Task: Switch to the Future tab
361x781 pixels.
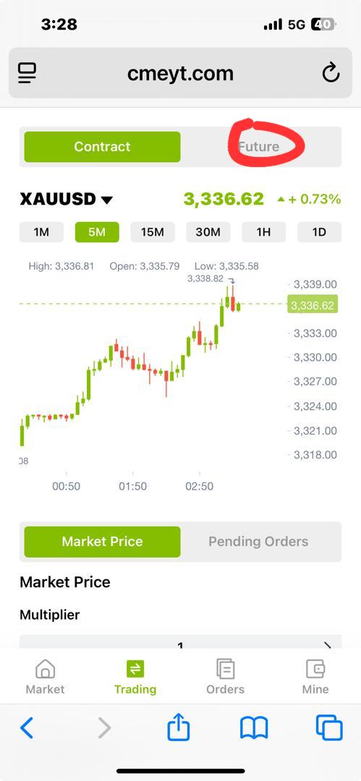Action: click(x=258, y=146)
